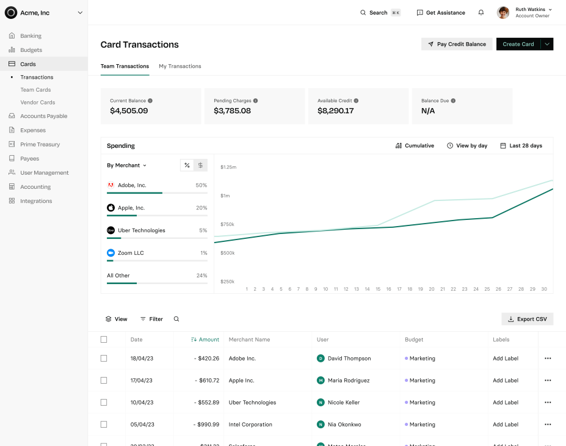Click the Banking icon in sidebar
This screenshot has width=566, height=446.
(x=12, y=36)
